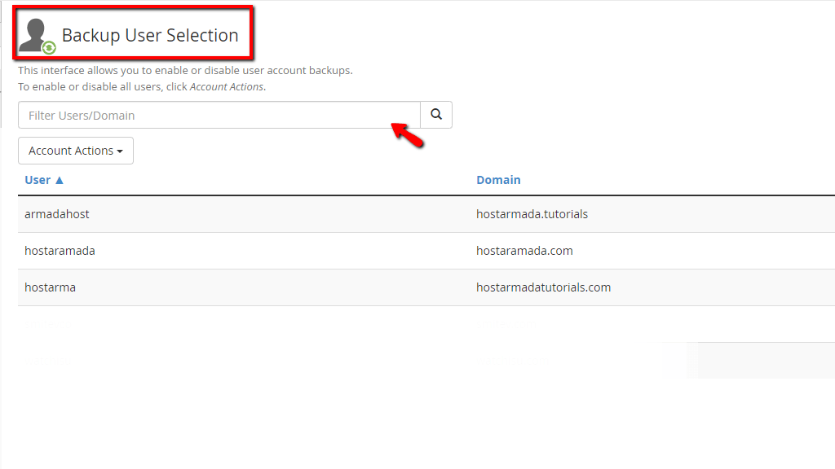Click the magnifier search button

click(x=436, y=115)
